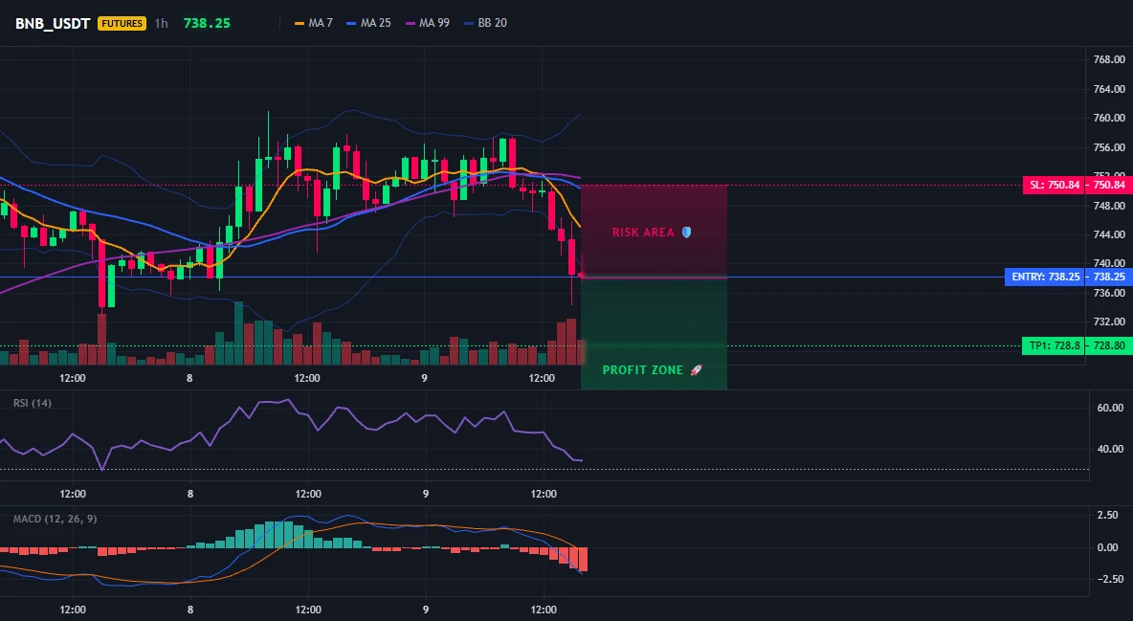Click the 764.00 price axis value
Screen dimensions: 1133x621
click(1109, 89)
